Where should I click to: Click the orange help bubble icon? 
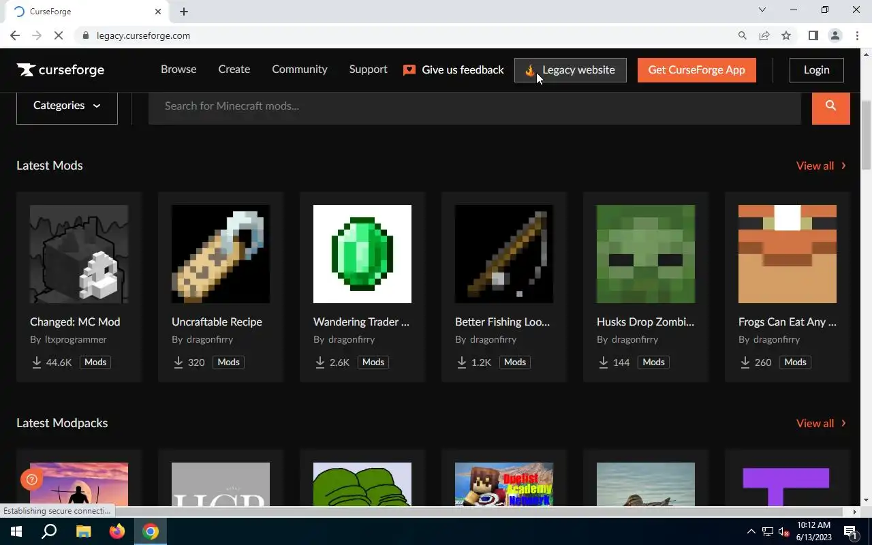(x=31, y=480)
